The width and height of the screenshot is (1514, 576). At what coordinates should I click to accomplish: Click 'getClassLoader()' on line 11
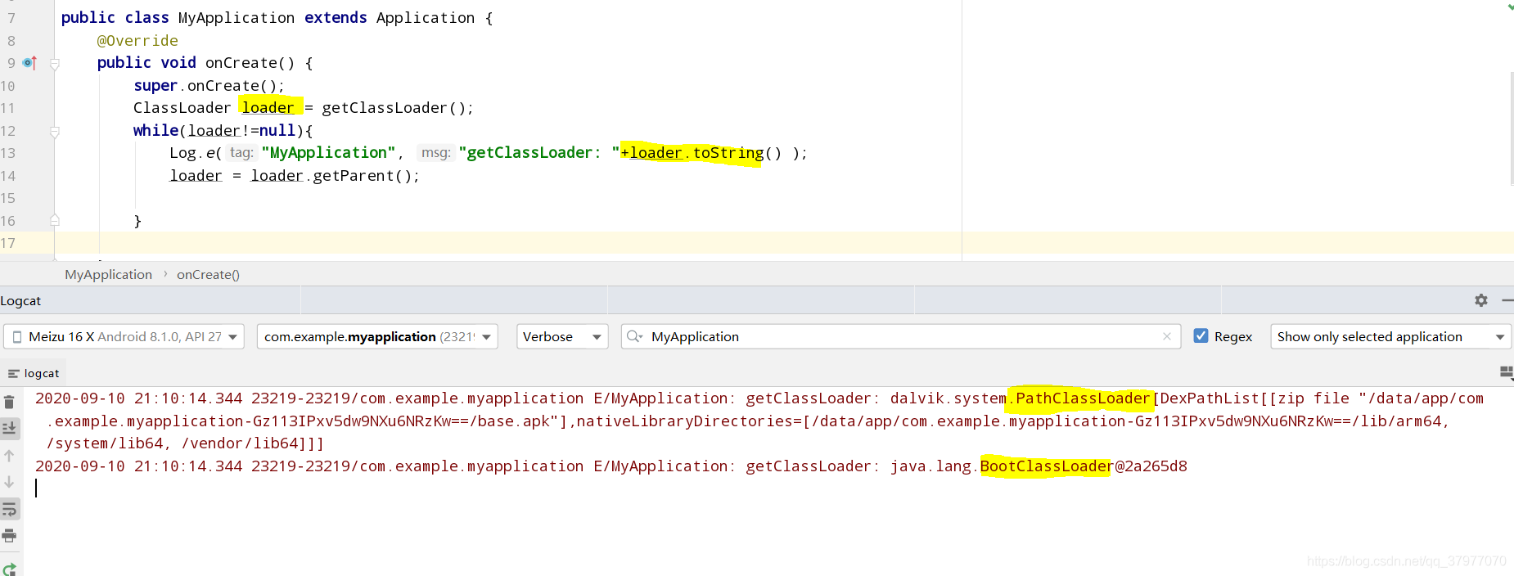click(x=394, y=108)
